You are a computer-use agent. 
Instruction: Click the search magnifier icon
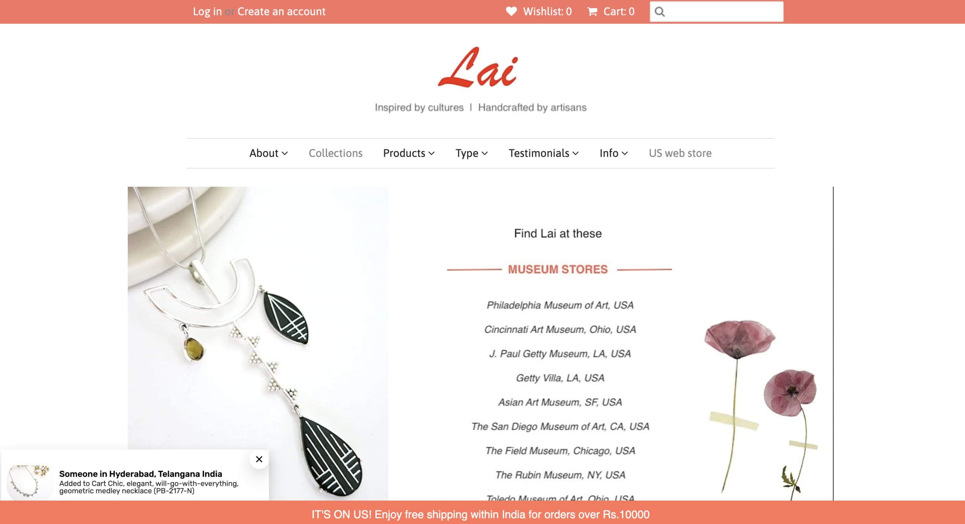660,12
